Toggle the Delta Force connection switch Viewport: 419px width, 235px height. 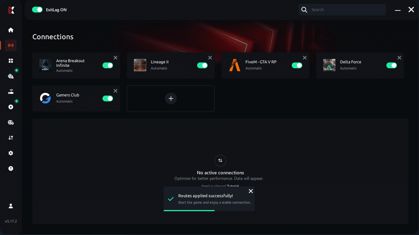(x=392, y=65)
